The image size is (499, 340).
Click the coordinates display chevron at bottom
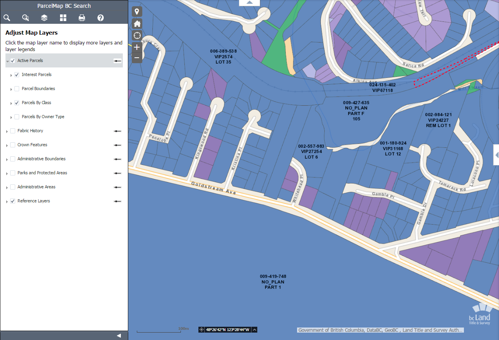(254, 329)
